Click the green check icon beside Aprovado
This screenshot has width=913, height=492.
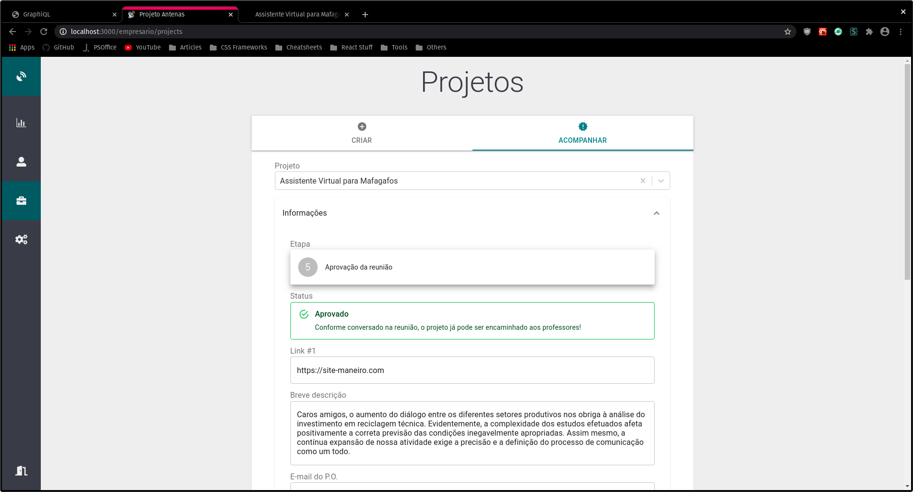coord(304,314)
